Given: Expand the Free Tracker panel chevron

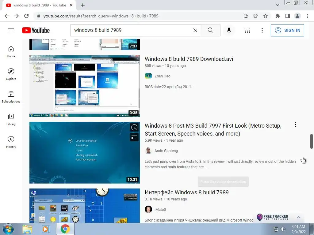Looking at the screenshot, I should 299,217.
